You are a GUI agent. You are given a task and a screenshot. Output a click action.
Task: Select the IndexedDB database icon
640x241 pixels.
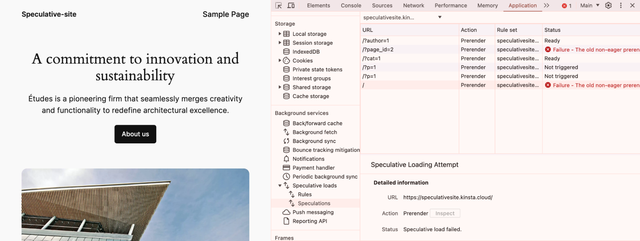pos(287,52)
